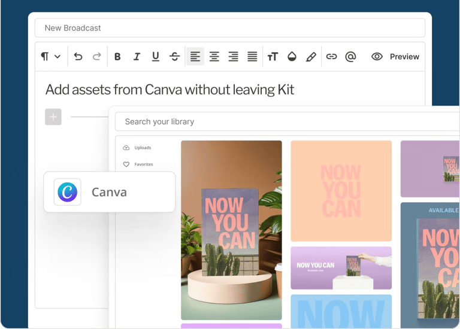Redo the last edit
460x329 pixels.
click(97, 56)
